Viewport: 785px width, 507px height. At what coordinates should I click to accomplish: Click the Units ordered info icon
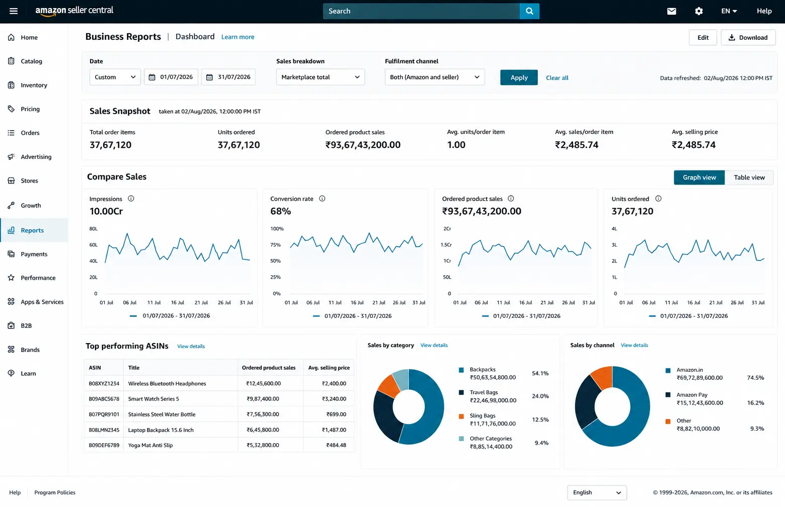click(658, 199)
